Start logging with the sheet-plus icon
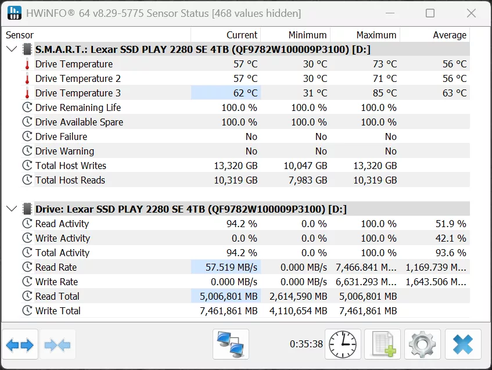The image size is (492, 370). pyautogui.click(x=382, y=344)
